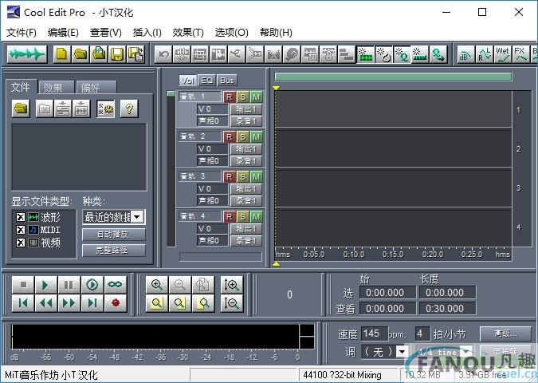Viewport: 538px width, 383px height.
Task: Mute track 1 with M button
Action: coord(256,97)
